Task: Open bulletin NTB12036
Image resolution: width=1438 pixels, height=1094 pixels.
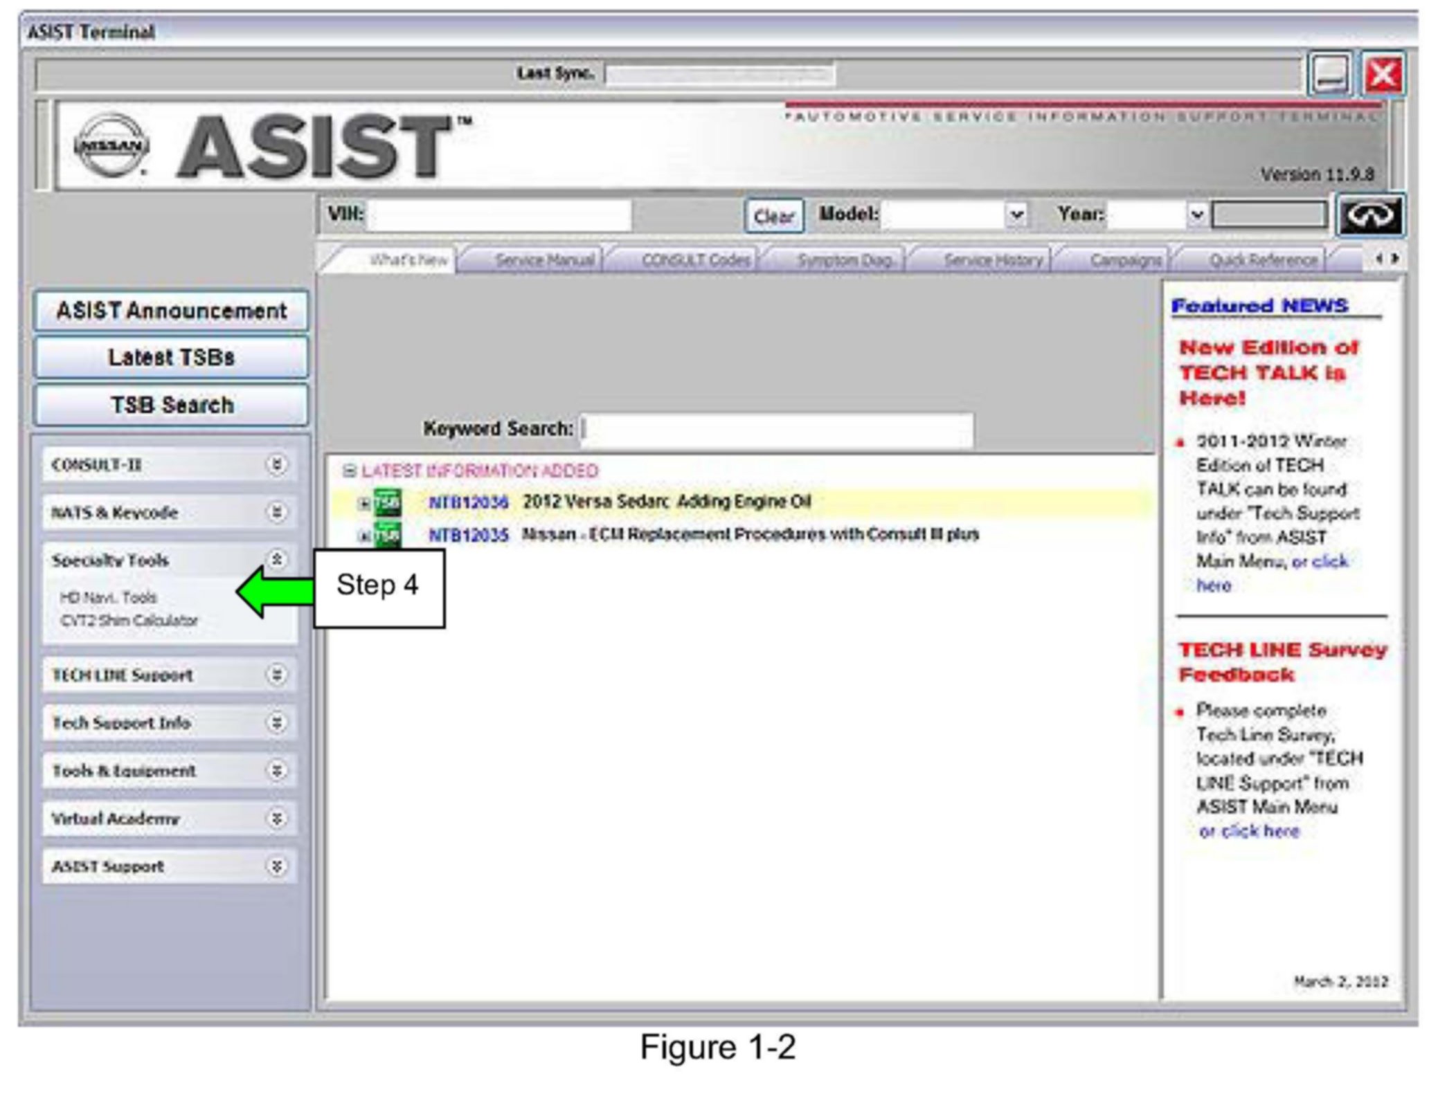Action: (x=468, y=502)
